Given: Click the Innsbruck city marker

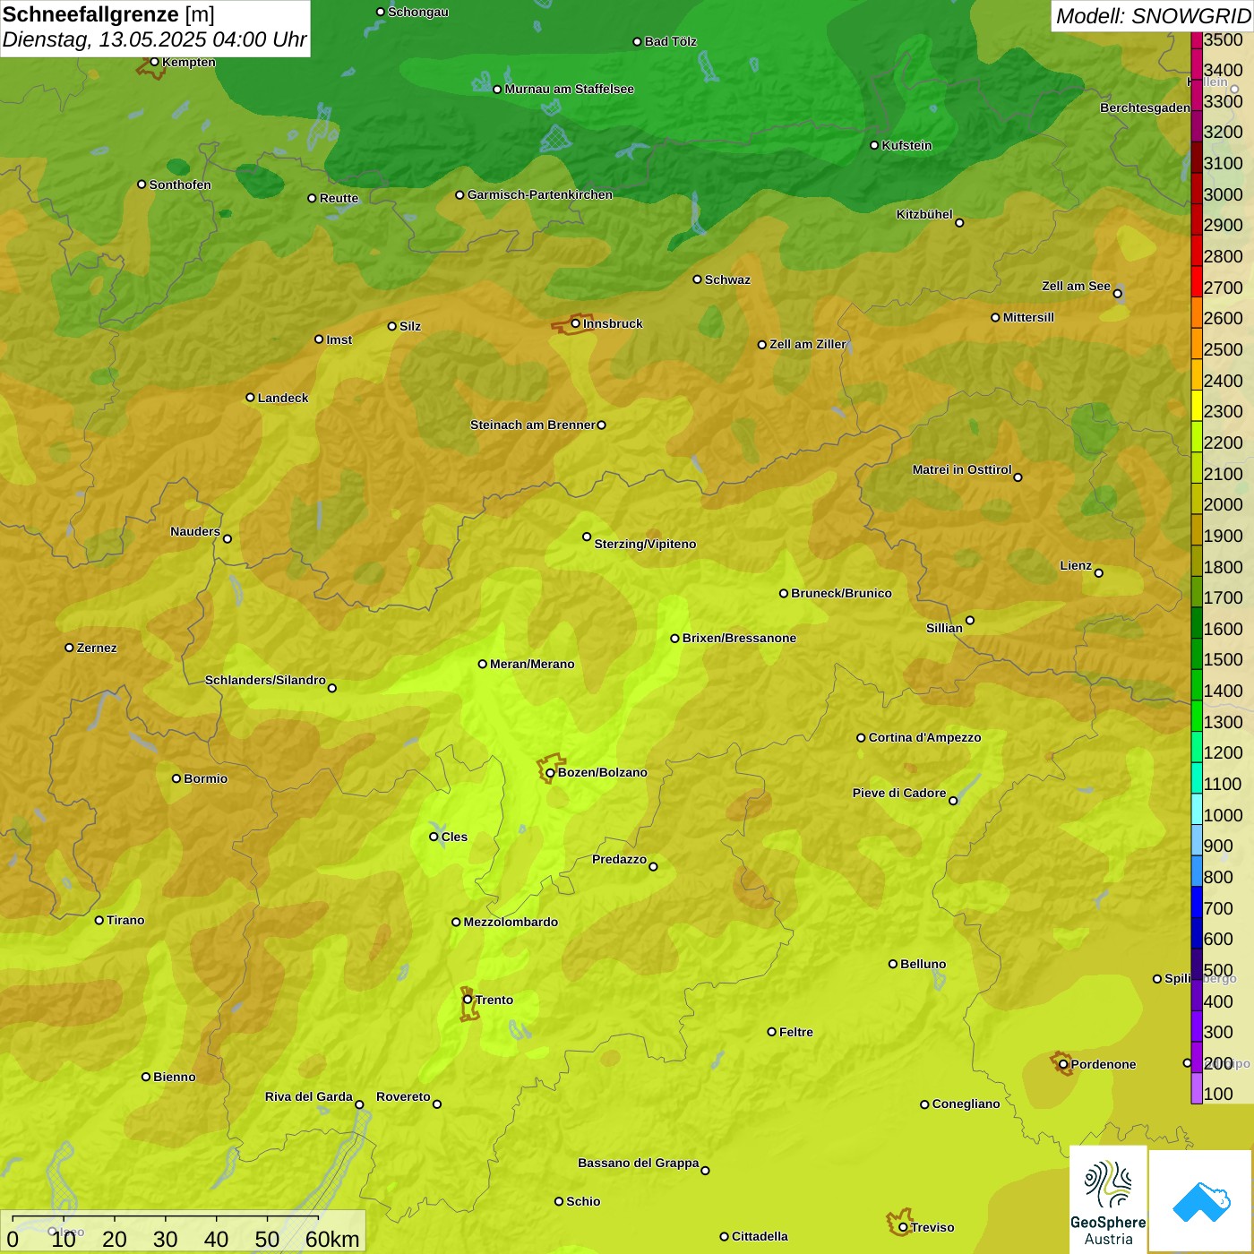Looking at the screenshot, I should pos(576,323).
